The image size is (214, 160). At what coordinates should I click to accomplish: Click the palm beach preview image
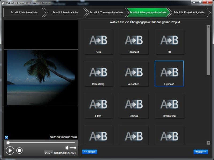click(x=41, y=77)
